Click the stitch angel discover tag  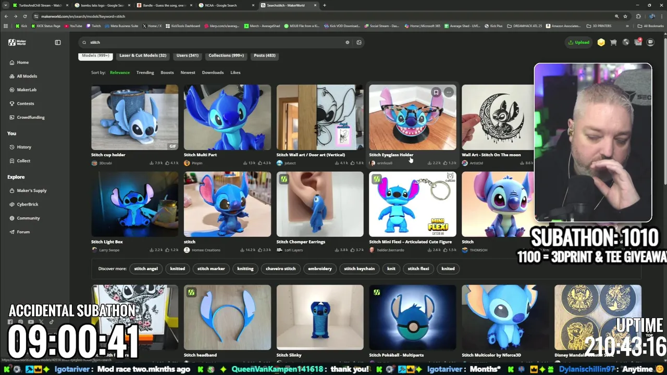146,269
